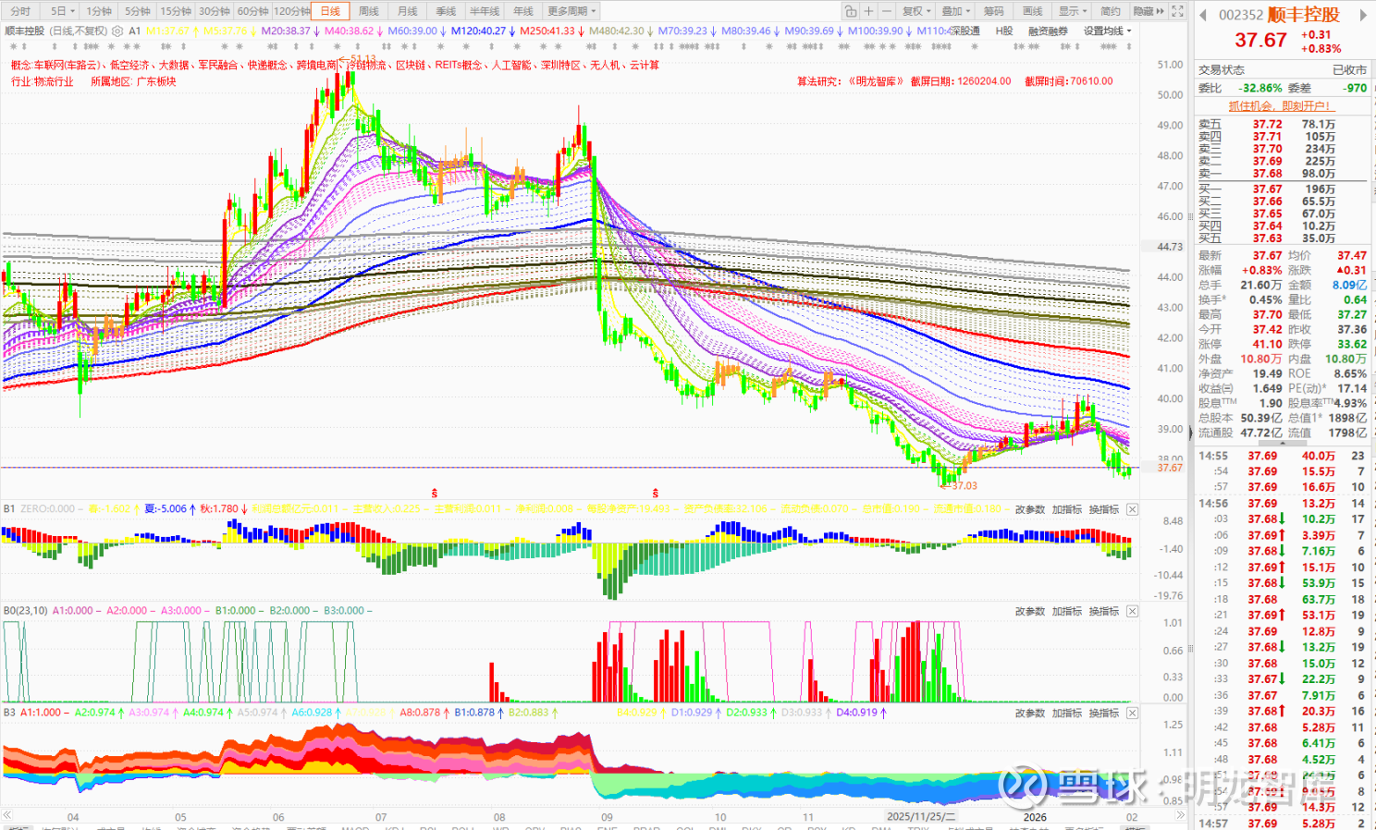Click 改参数 in B0 panel
This screenshot has height=830, width=1376.
1030,611
